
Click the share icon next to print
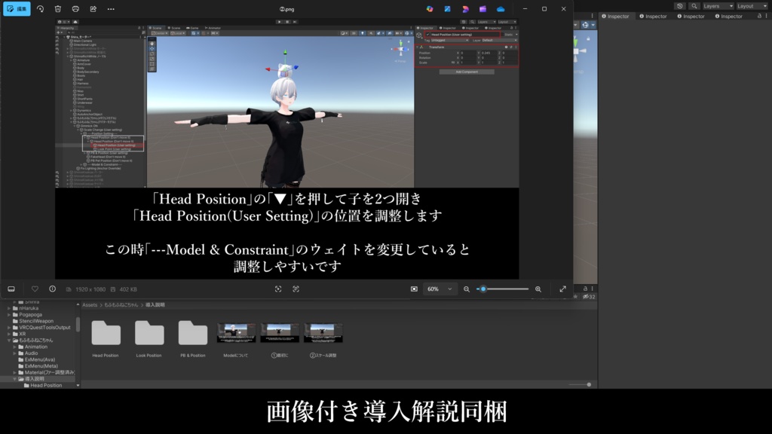pyautogui.click(x=93, y=9)
